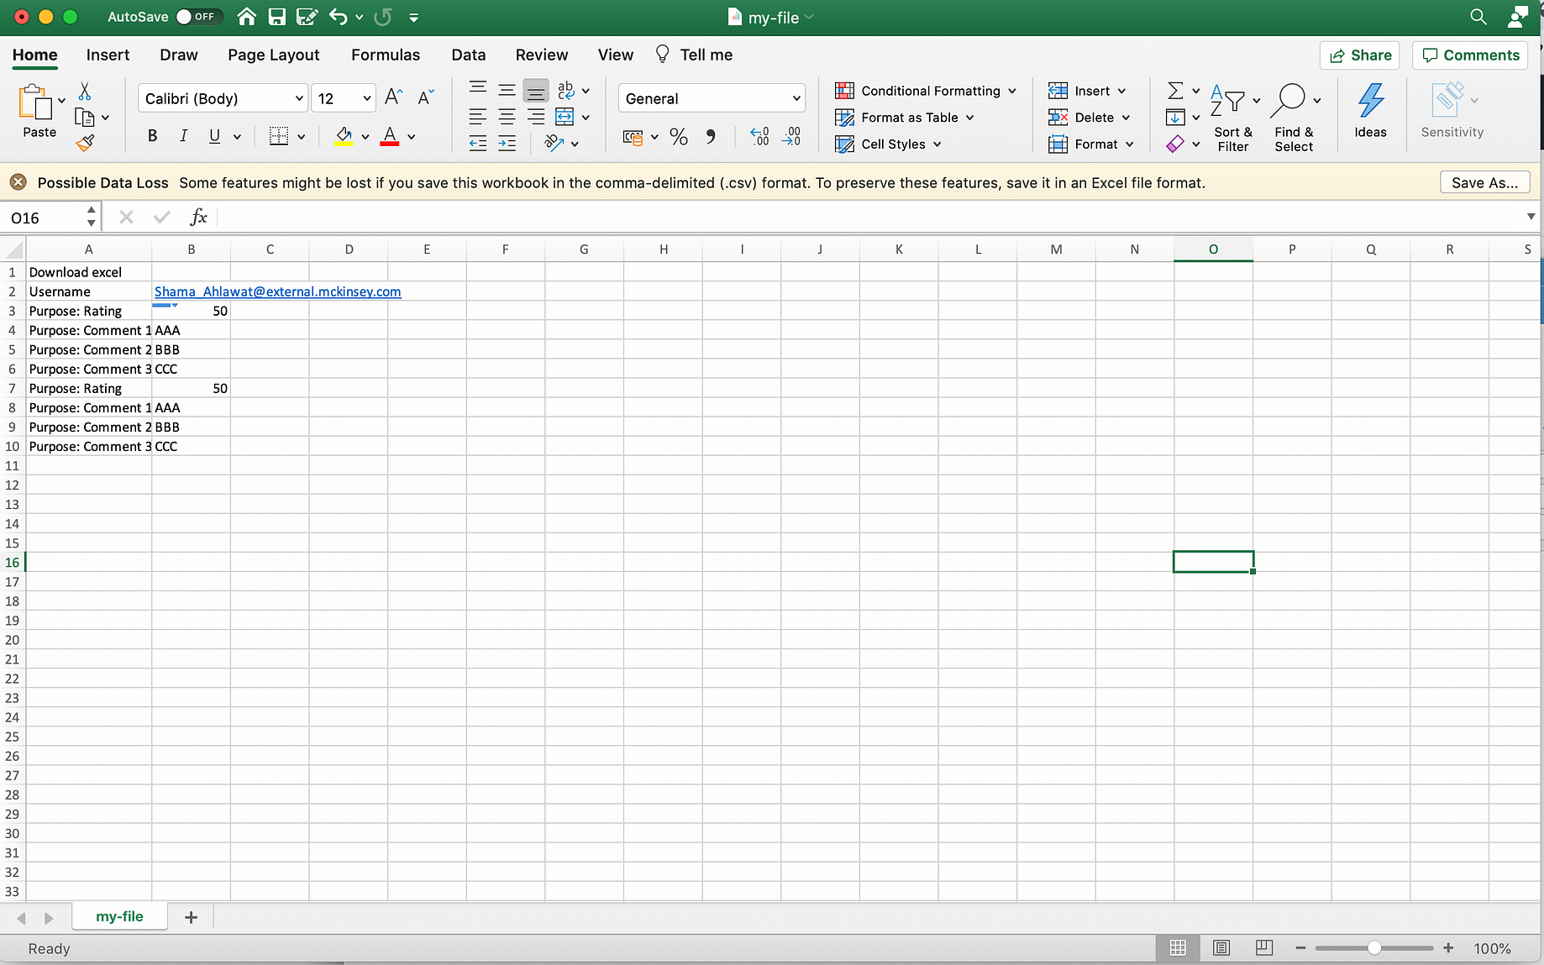Open the Calibri (Body) font dropdown
The width and height of the screenshot is (1544, 965).
tap(223, 98)
